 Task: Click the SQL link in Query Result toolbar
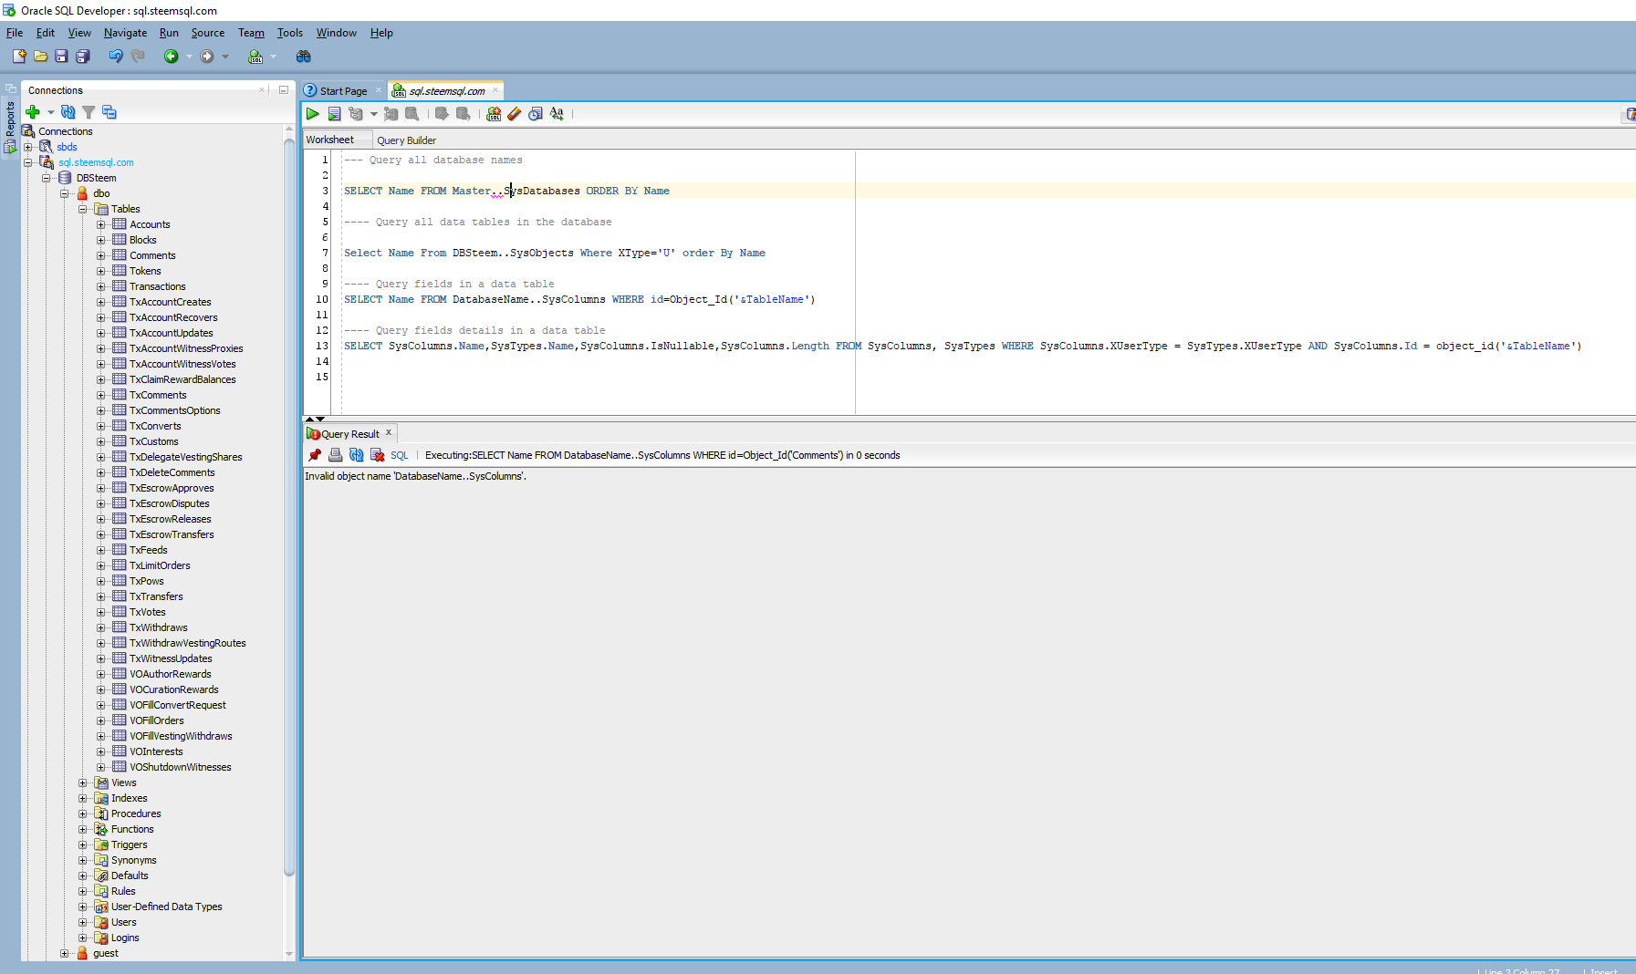pos(400,455)
